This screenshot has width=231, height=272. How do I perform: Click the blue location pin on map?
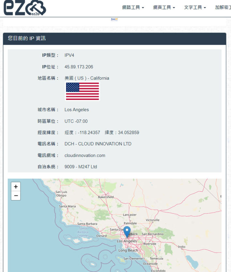[127, 232]
